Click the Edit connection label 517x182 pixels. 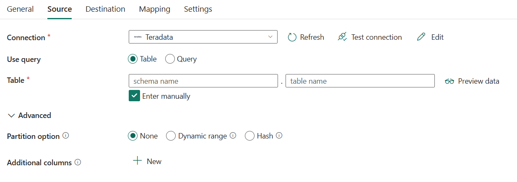pos(437,37)
